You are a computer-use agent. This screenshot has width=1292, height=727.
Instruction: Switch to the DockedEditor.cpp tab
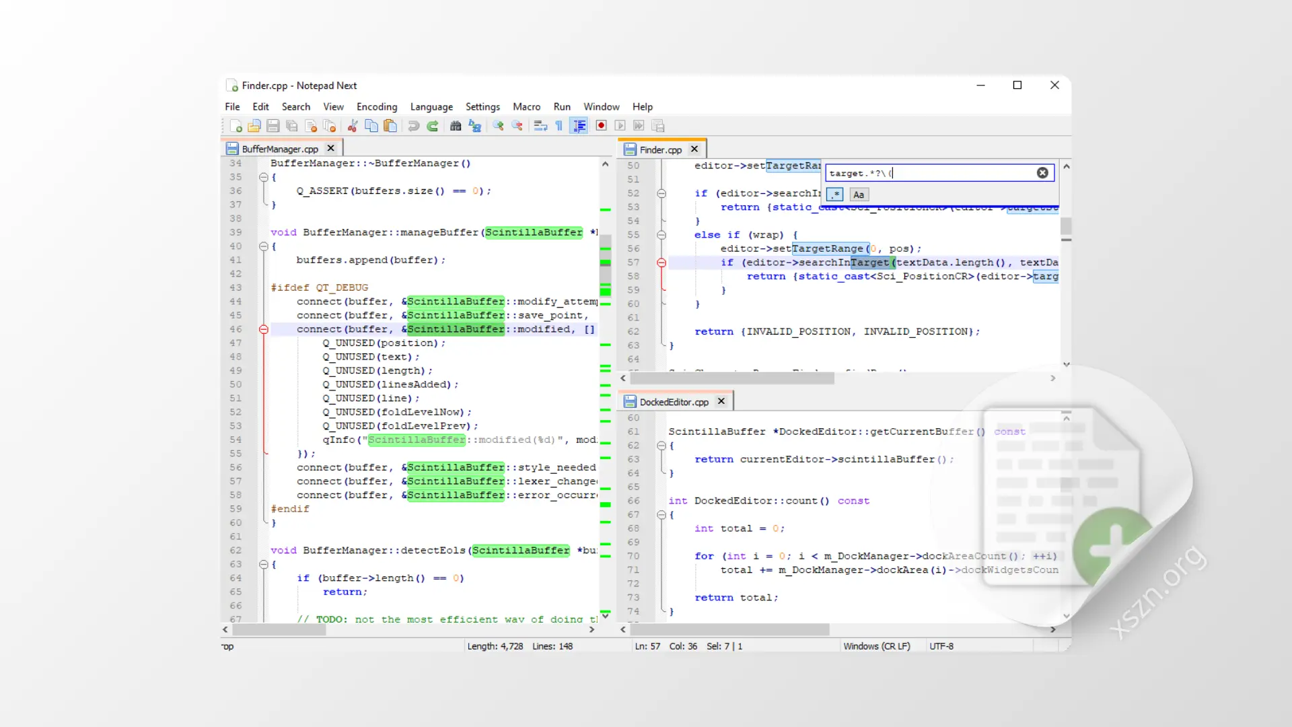(674, 402)
